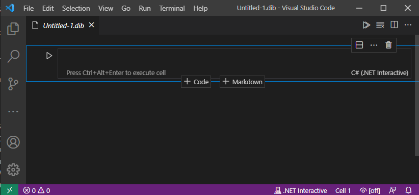The image size is (419, 195).
Task: Open notifications bell in status bar
Action: click(409, 190)
